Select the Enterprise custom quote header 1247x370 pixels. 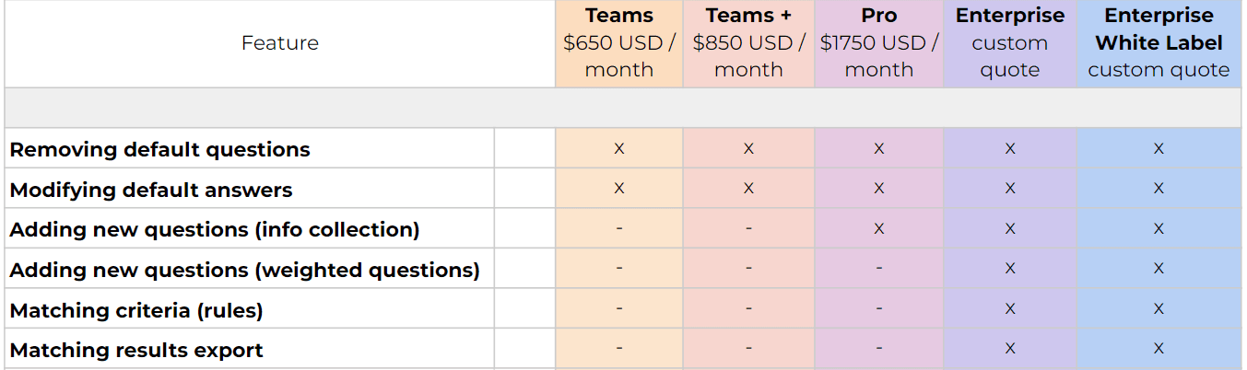1009,43
